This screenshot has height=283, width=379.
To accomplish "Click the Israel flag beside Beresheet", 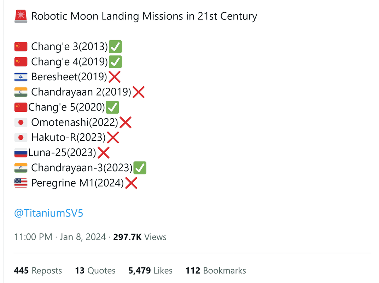I will (x=21, y=77).
